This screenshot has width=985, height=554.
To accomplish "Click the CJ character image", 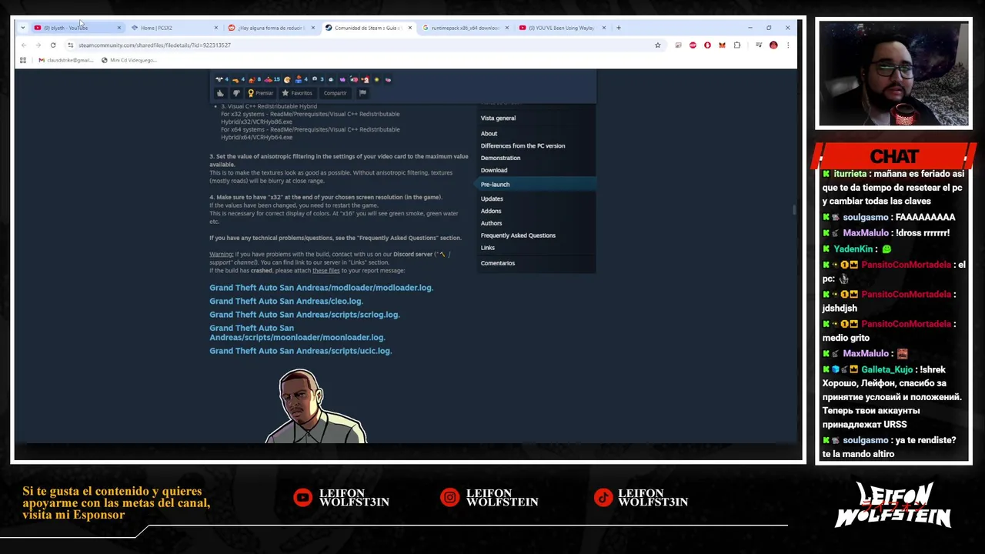I will pyautogui.click(x=316, y=406).
